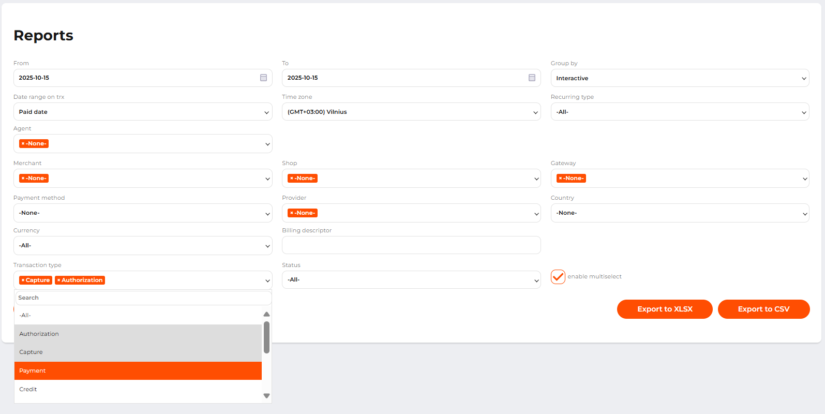This screenshot has height=414, width=825.
Task: Click the dropdown list scroll down arrow
Action: pyautogui.click(x=266, y=396)
